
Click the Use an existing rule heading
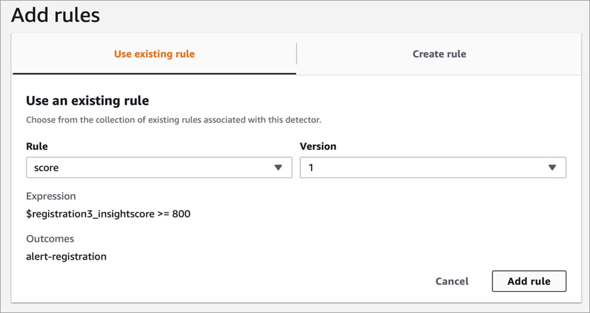87,101
